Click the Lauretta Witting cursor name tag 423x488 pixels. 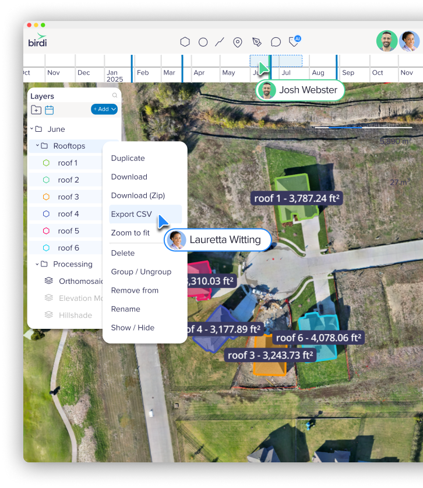click(x=218, y=240)
